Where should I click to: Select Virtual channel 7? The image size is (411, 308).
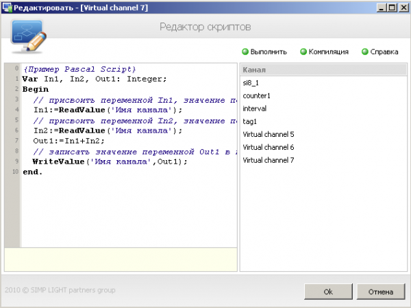point(269,160)
